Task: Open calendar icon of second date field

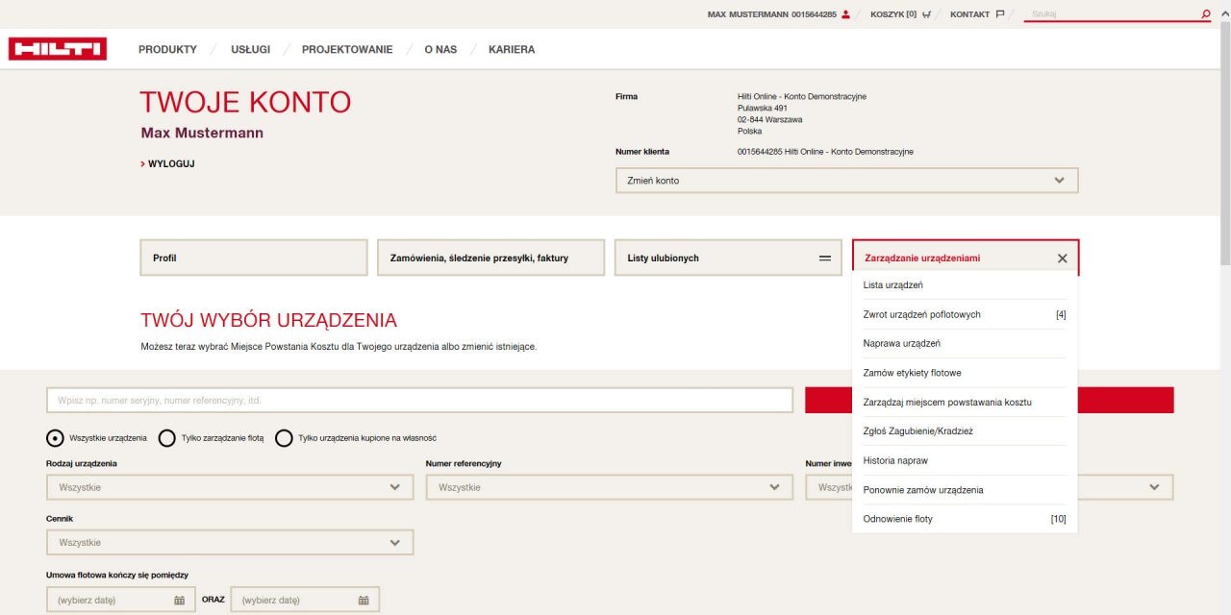Action: click(x=364, y=600)
